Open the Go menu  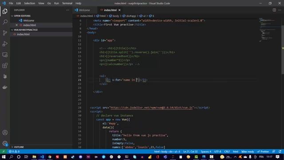coord(49,3)
